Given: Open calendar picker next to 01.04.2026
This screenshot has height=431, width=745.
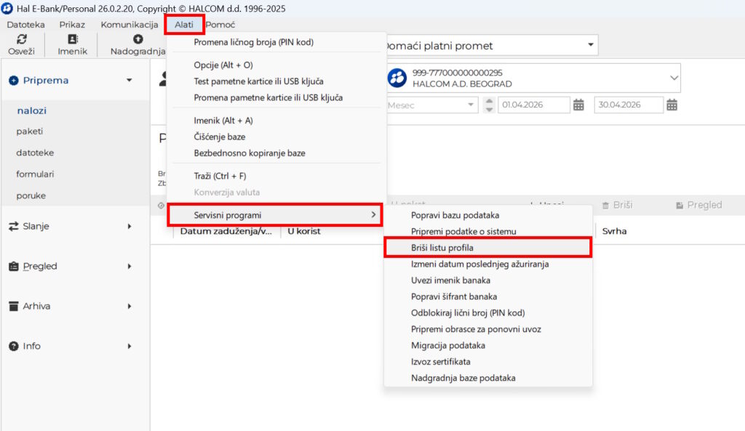Looking at the screenshot, I should pyautogui.click(x=578, y=105).
